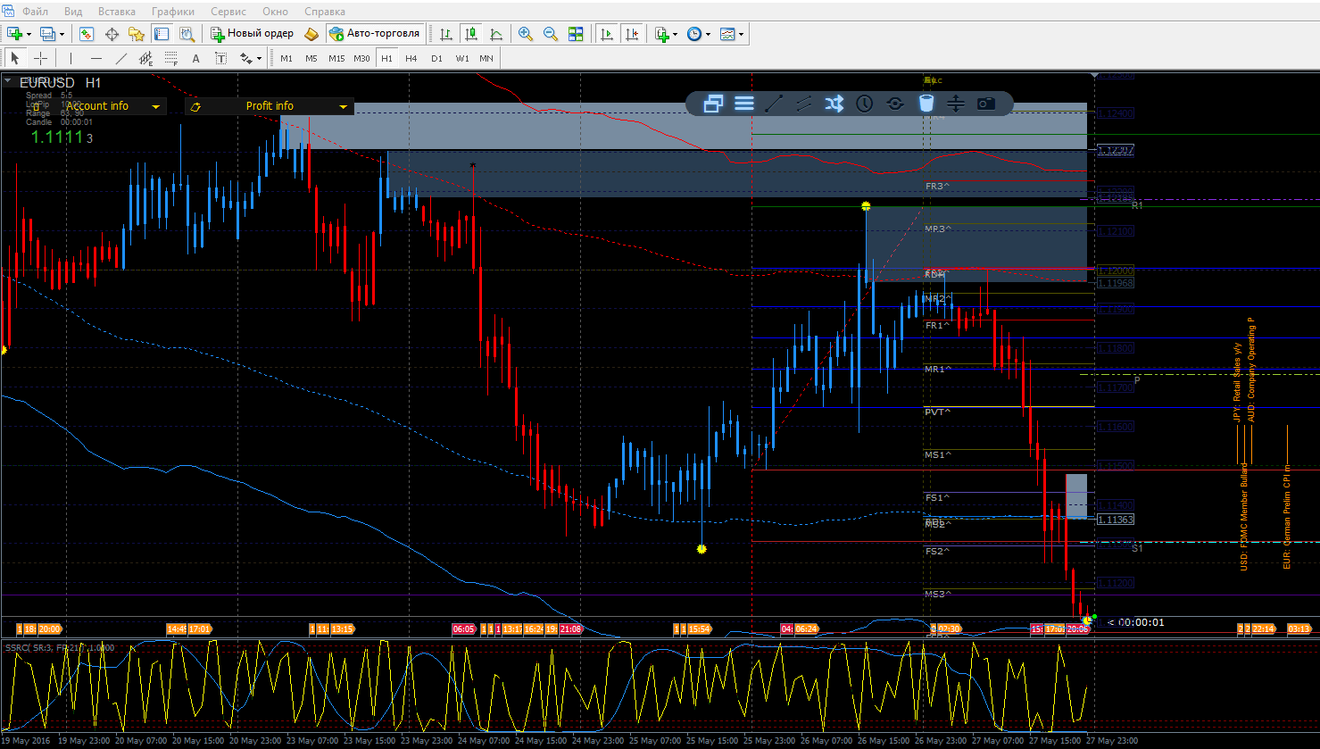Open the Файл menu
Screen dimensions: 1320x749
pos(36,12)
